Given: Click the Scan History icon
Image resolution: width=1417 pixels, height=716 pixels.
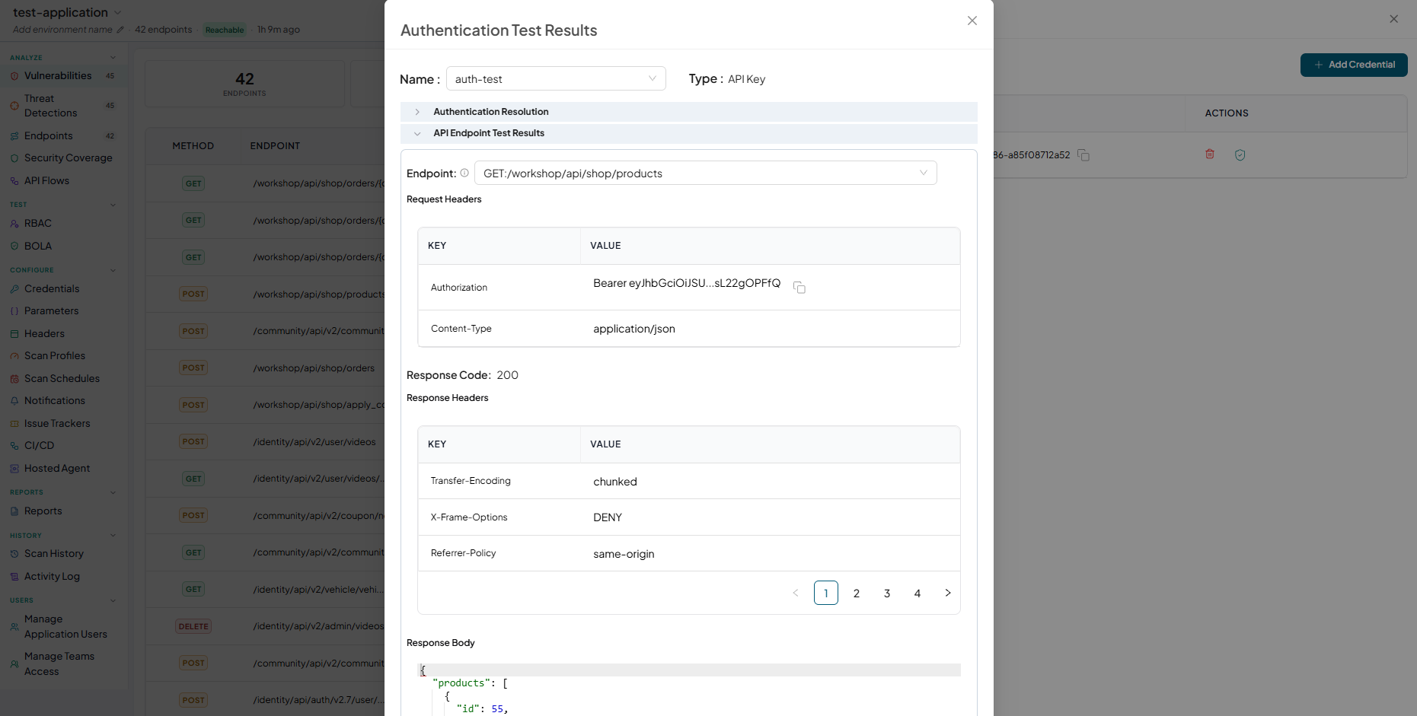Looking at the screenshot, I should point(14,553).
